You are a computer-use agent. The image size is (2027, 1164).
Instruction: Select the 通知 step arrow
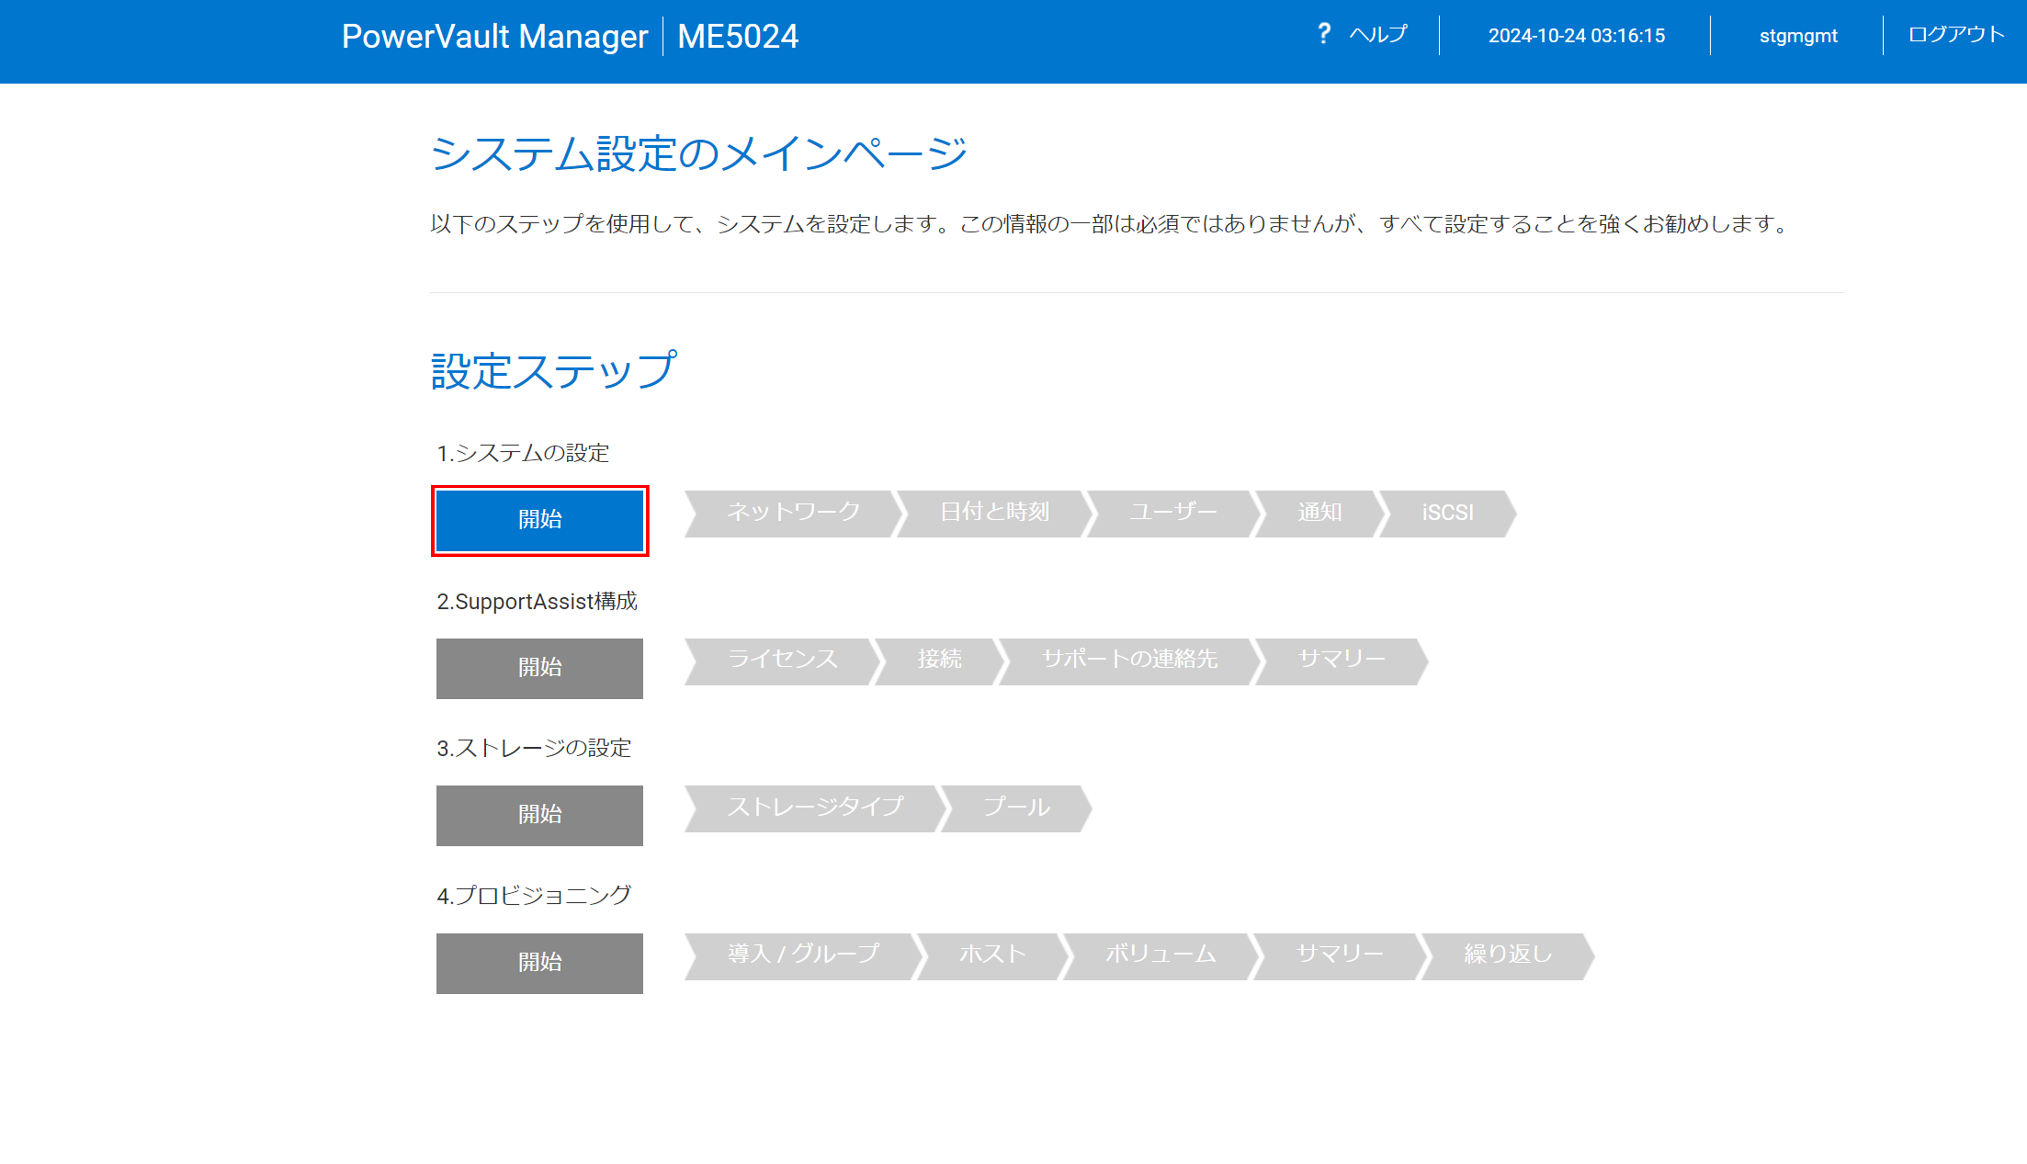pos(1319,513)
